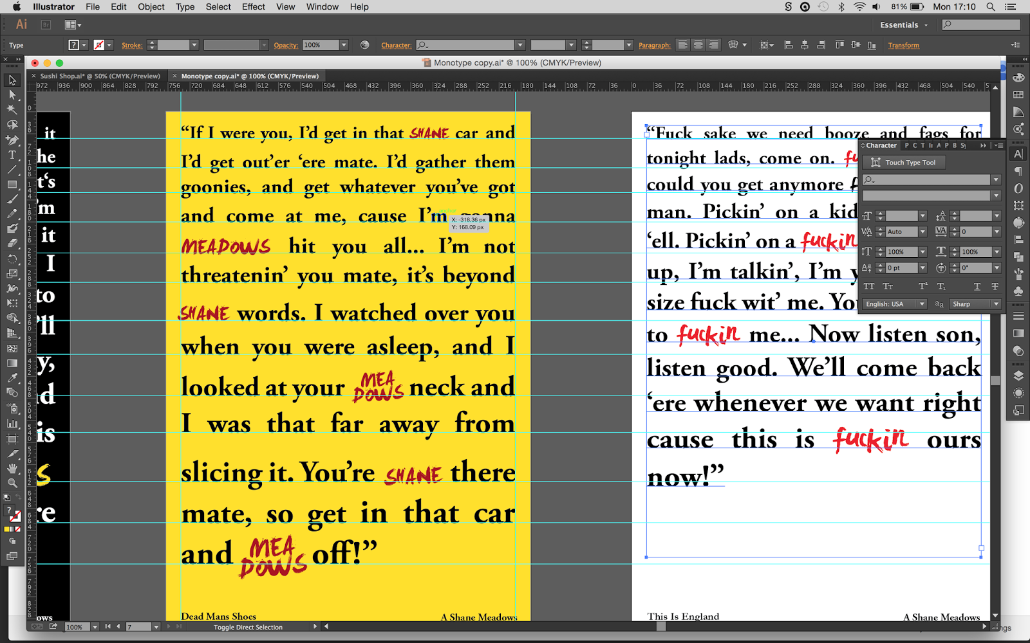Screen dimensions: 1030x643
Task: Choose the Lasso tool
Action: click(12, 125)
